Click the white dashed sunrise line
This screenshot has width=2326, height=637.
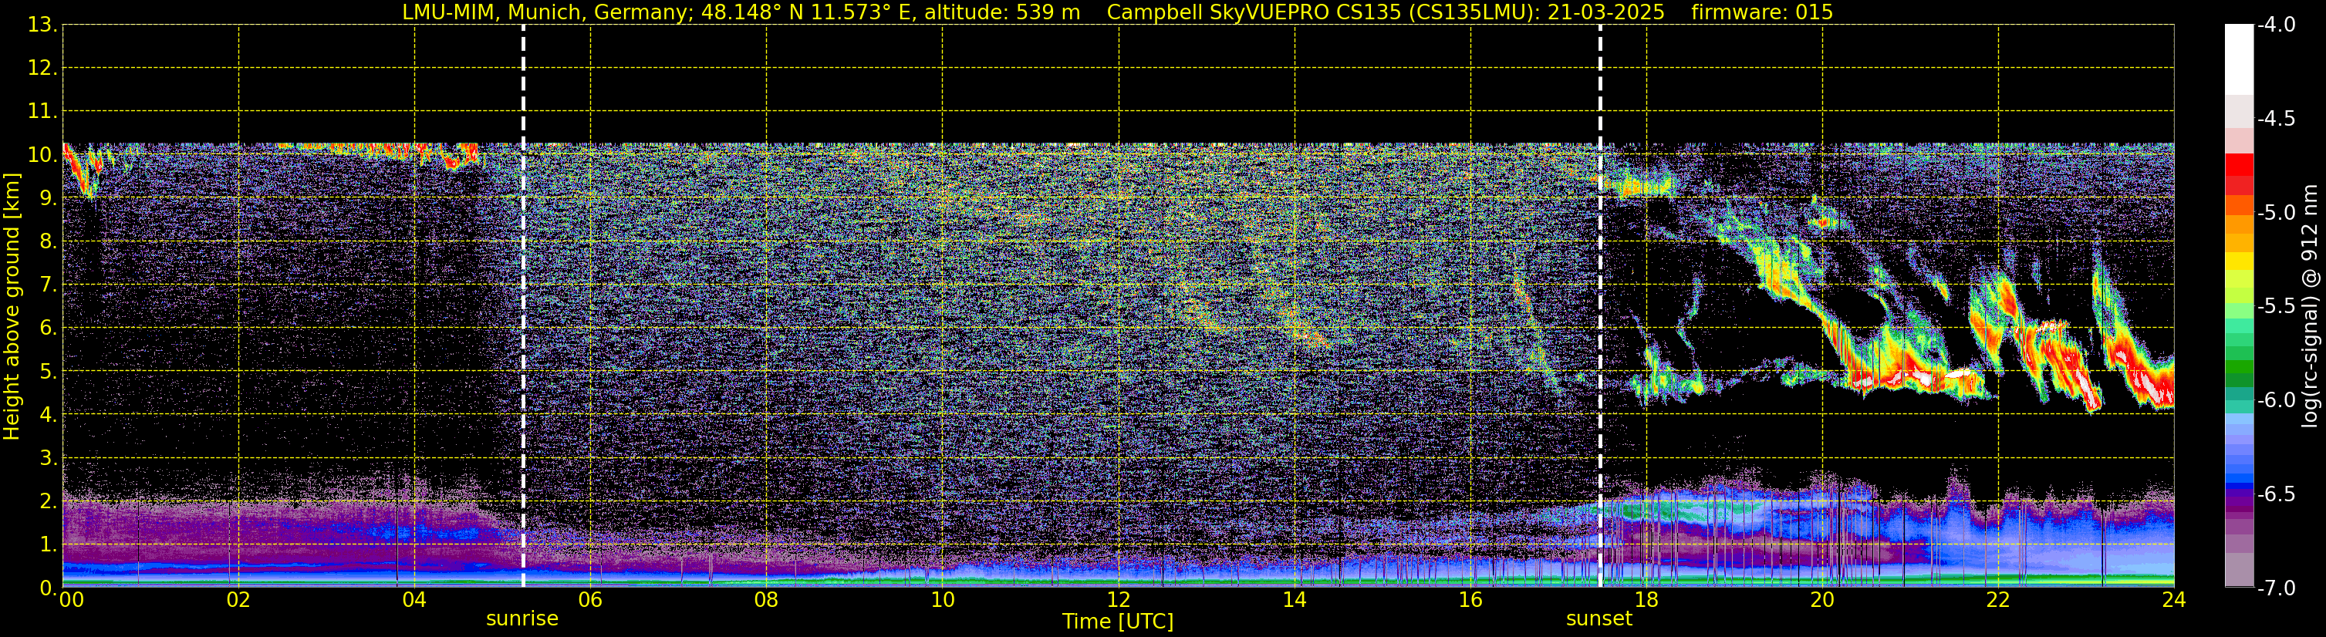[x=524, y=306]
